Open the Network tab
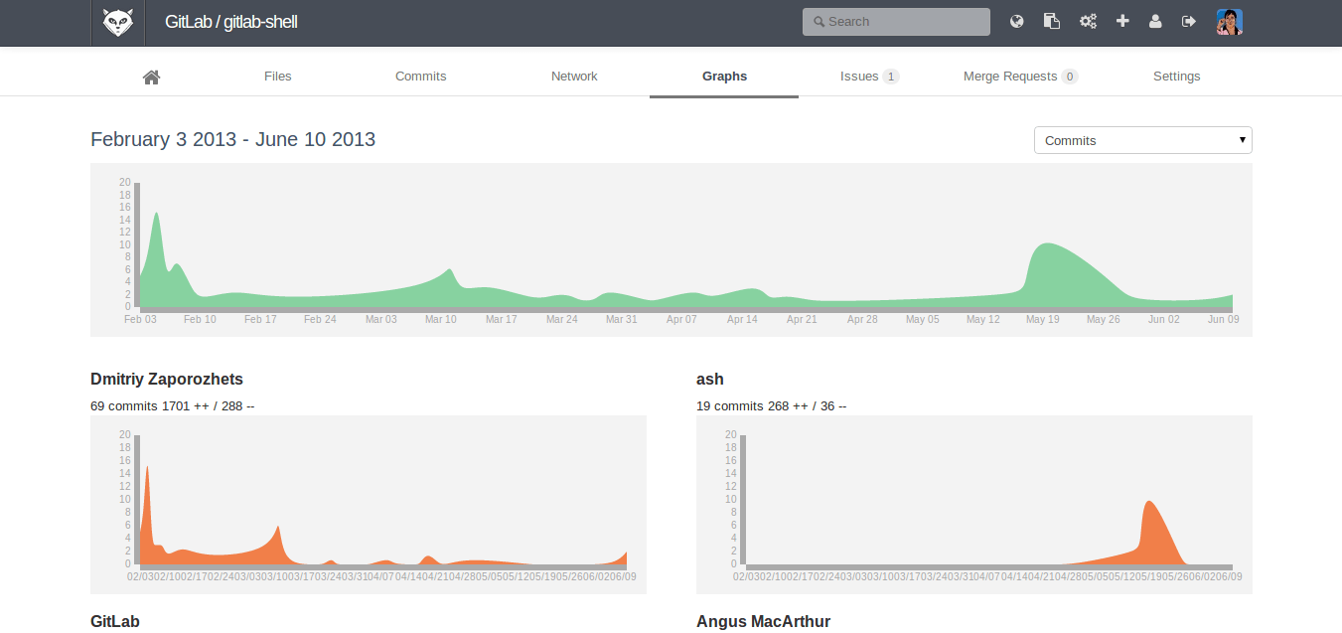1342x633 pixels. tap(574, 77)
